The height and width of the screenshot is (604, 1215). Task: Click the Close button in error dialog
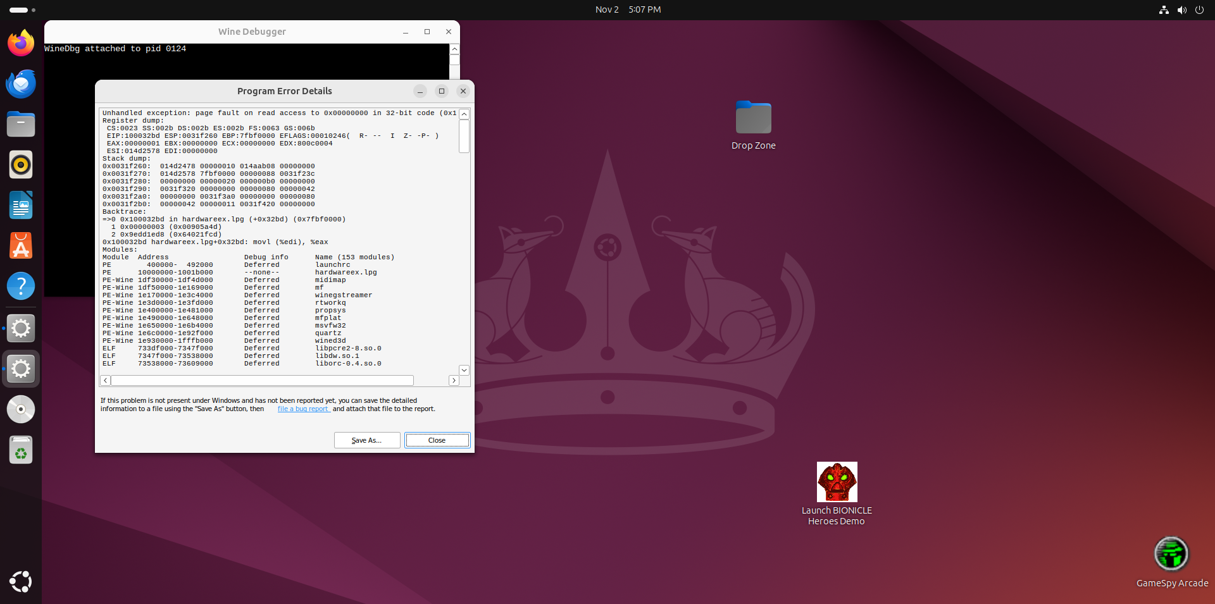pyautogui.click(x=437, y=440)
